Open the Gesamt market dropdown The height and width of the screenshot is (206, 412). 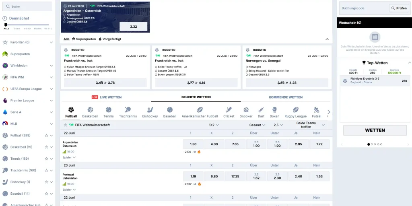tap(257, 125)
